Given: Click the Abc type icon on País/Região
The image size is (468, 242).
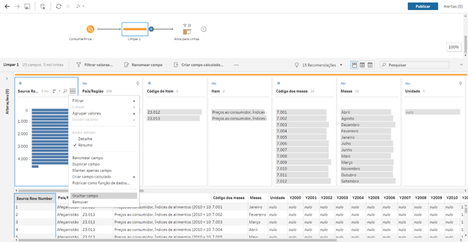Looking at the screenshot, I should pos(84,83).
